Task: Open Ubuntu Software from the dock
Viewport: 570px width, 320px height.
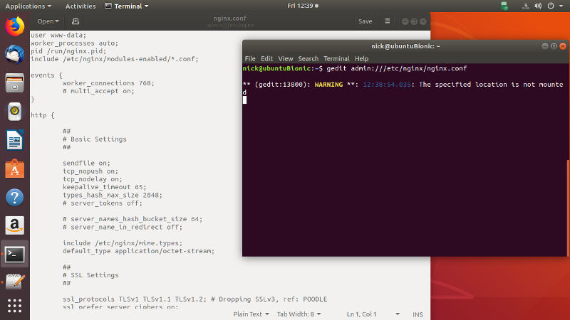Action: point(14,169)
